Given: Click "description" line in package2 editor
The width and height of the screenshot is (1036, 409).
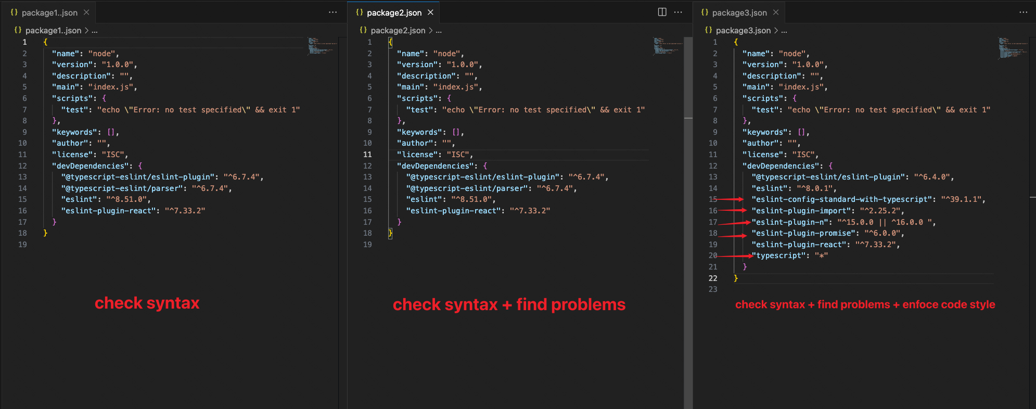Looking at the screenshot, I should pos(437,76).
